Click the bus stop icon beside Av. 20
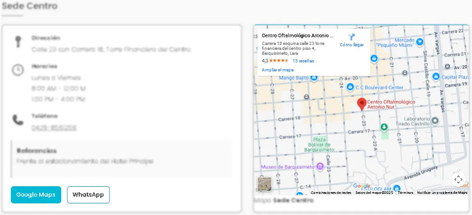The height and width of the screenshot is (215, 472). click(447, 66)
